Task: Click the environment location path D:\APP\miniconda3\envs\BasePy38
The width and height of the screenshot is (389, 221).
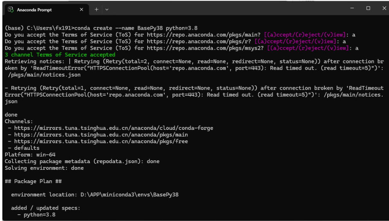Action: point(130,195)
